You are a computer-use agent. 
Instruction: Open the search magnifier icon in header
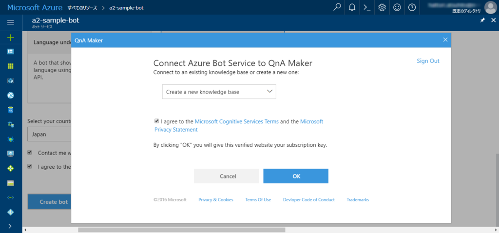point(337,7)
